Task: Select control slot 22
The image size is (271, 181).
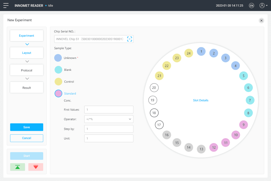Action: [167, 66]
